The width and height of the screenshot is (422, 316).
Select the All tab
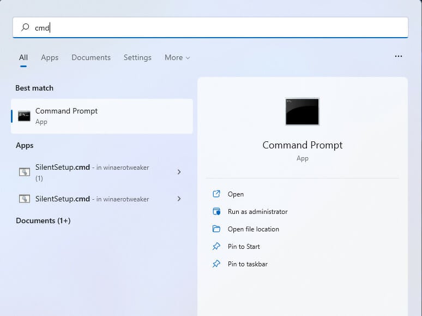click(x=23, y=57)
